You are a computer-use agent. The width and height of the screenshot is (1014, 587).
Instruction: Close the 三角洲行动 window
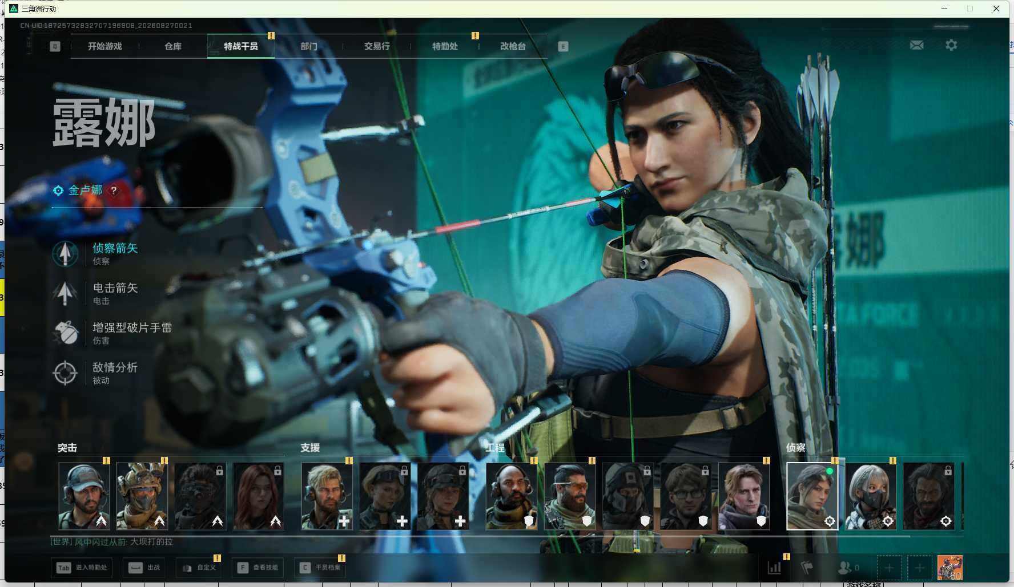pyautogui.click(x=996, y=9)
